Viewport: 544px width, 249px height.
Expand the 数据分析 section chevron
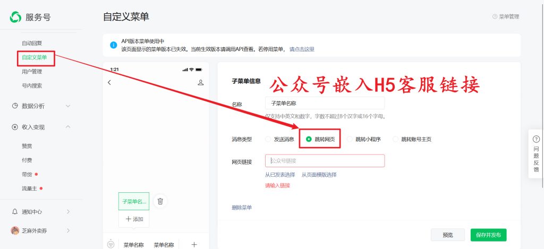coord(68,106)
